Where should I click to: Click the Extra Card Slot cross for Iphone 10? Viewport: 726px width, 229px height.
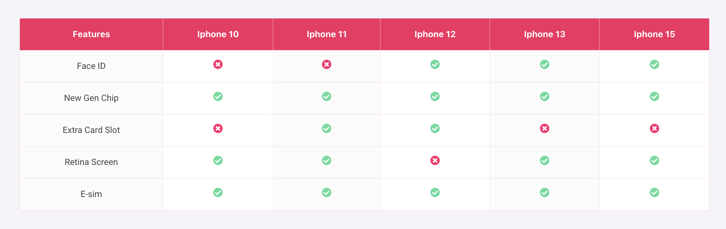point(218,128)
